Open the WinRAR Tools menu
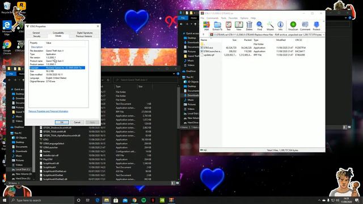Image resolution: width=363 pixels, height=204 pixels. click(x=223, y=18)
